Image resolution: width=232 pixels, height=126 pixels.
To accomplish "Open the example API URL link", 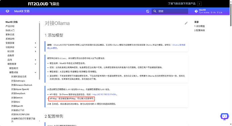I will (104, 94).
